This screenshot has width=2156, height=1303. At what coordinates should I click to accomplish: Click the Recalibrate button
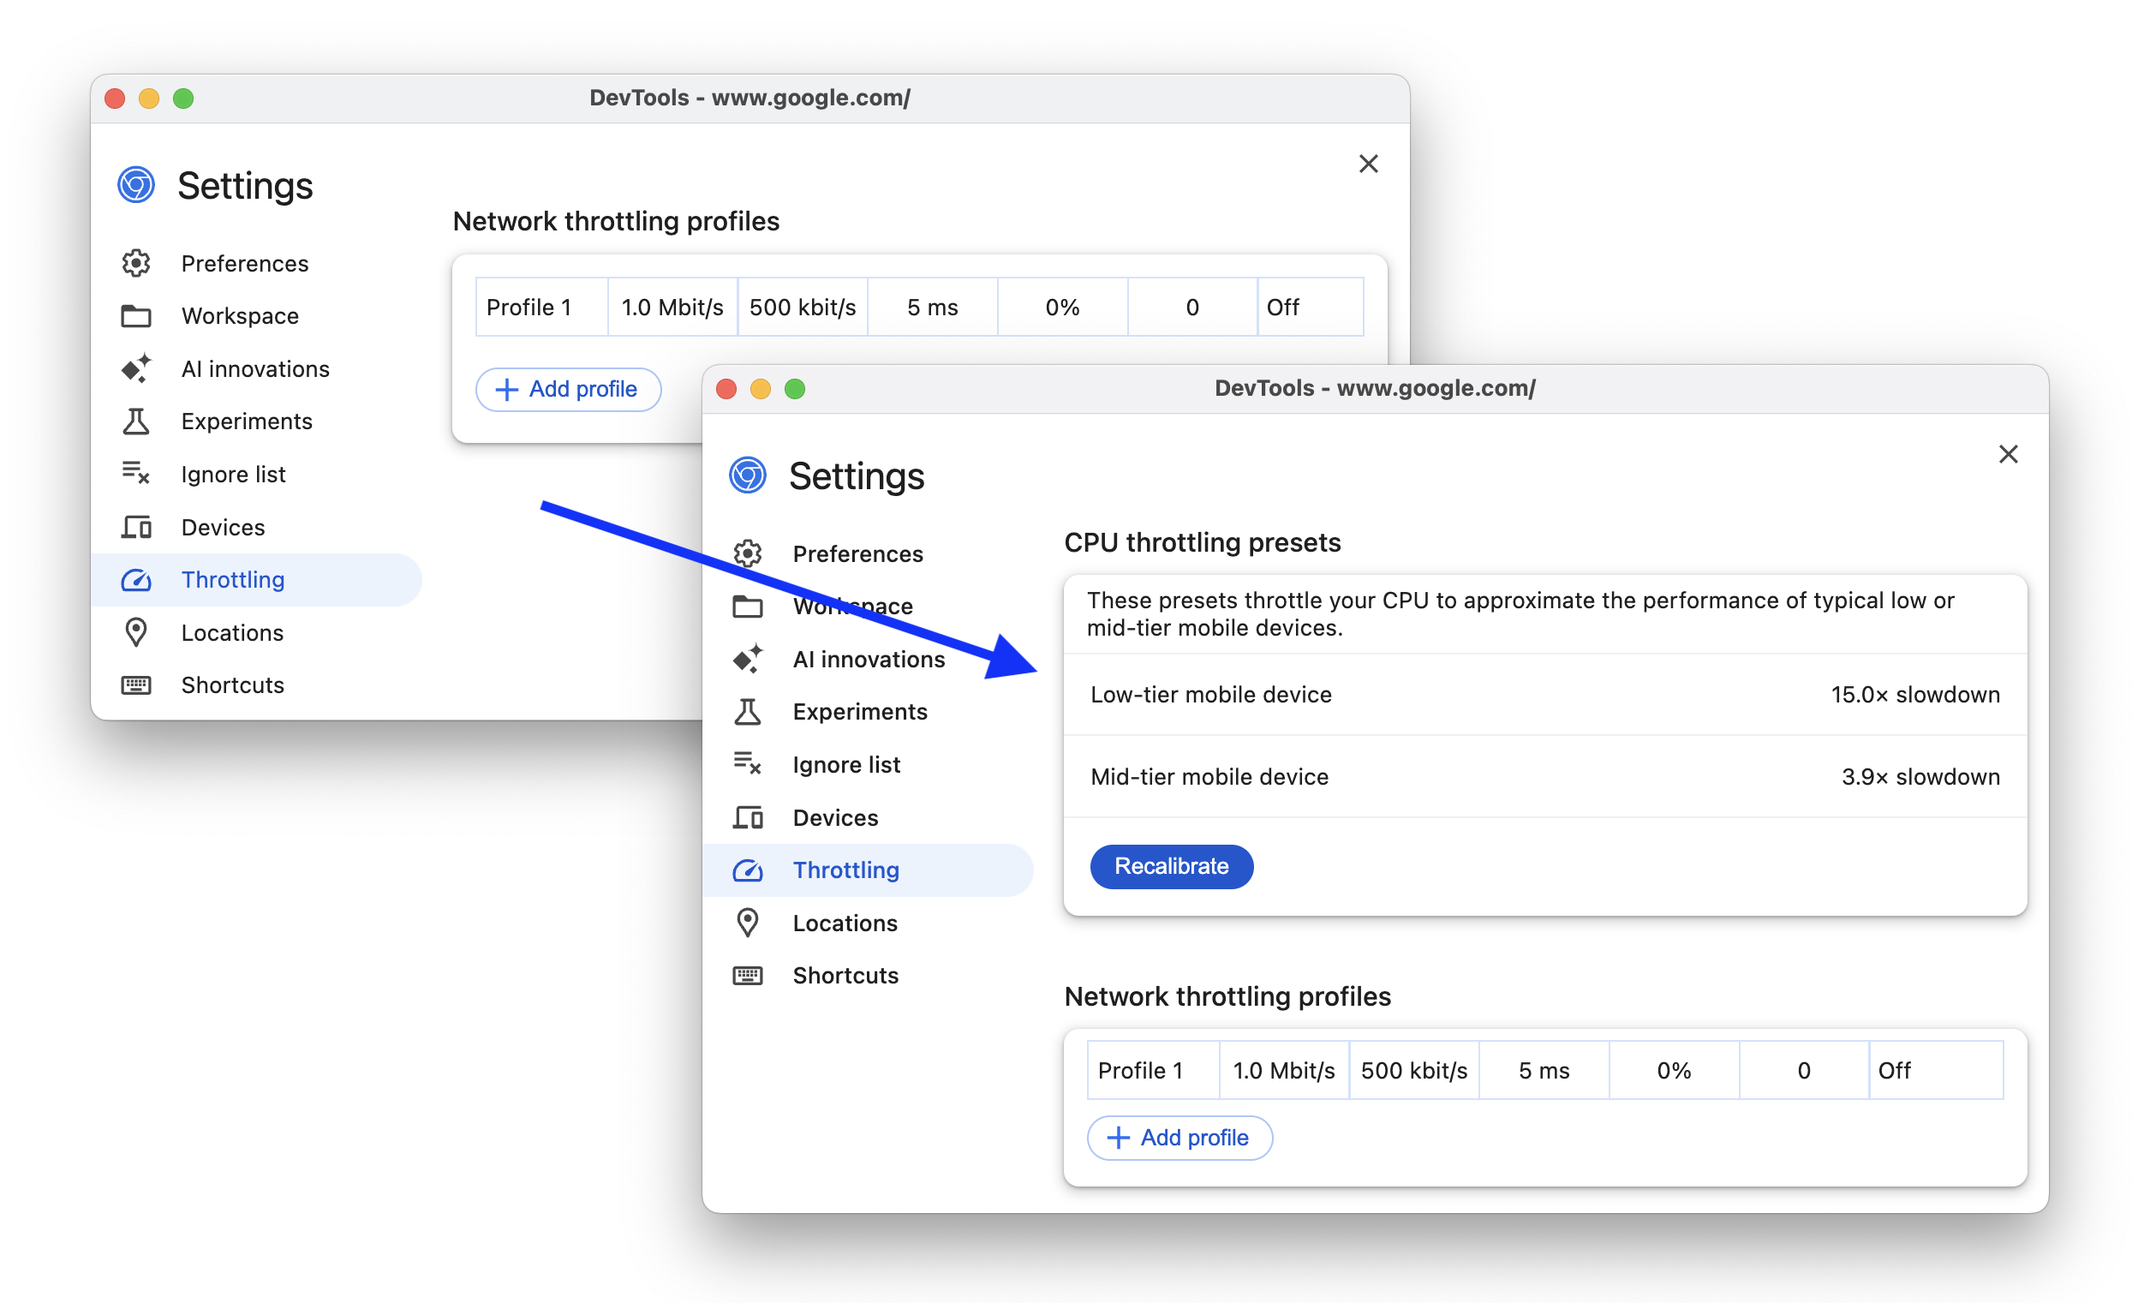click(x=1172, y=865)
